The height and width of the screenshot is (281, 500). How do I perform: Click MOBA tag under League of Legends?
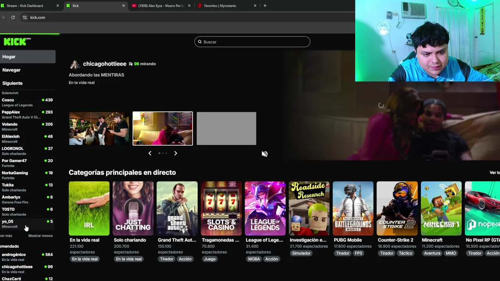pos(254,259)
